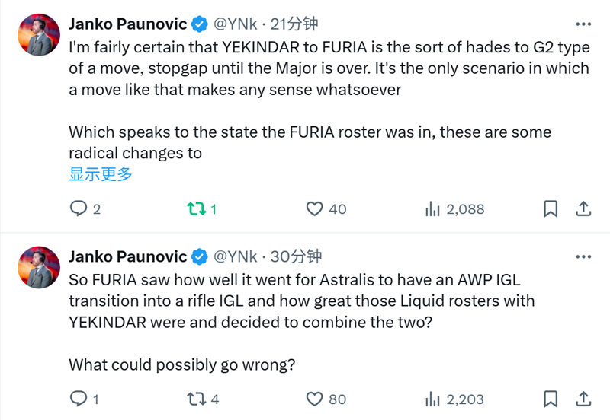
Task: Like the tweet with 80 likes
Action: pos(315,399)
